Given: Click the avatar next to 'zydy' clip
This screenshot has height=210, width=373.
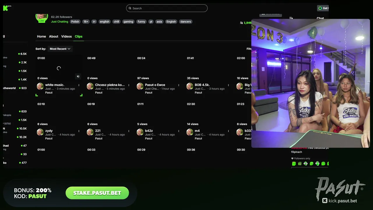Looking at the screenshot, I should pyautogui.click(x=40, y=132).
